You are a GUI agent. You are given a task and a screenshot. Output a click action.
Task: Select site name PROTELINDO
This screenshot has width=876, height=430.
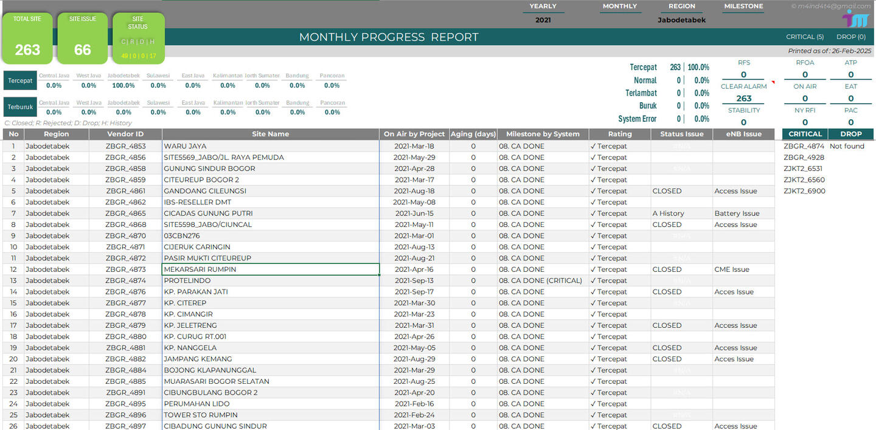coord(271,280)
